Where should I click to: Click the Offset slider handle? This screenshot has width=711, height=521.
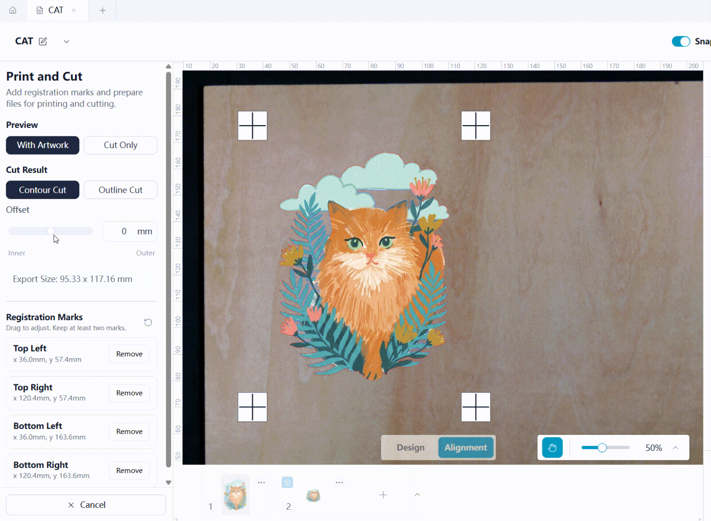(51, 231)
